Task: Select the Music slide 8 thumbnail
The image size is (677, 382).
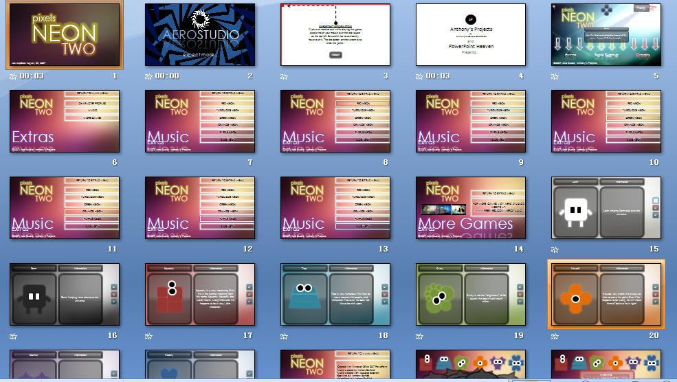Action: (335, 122)
